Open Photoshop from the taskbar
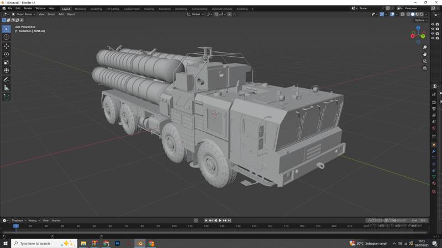This screenshot has height=248, width=442. 118,244
